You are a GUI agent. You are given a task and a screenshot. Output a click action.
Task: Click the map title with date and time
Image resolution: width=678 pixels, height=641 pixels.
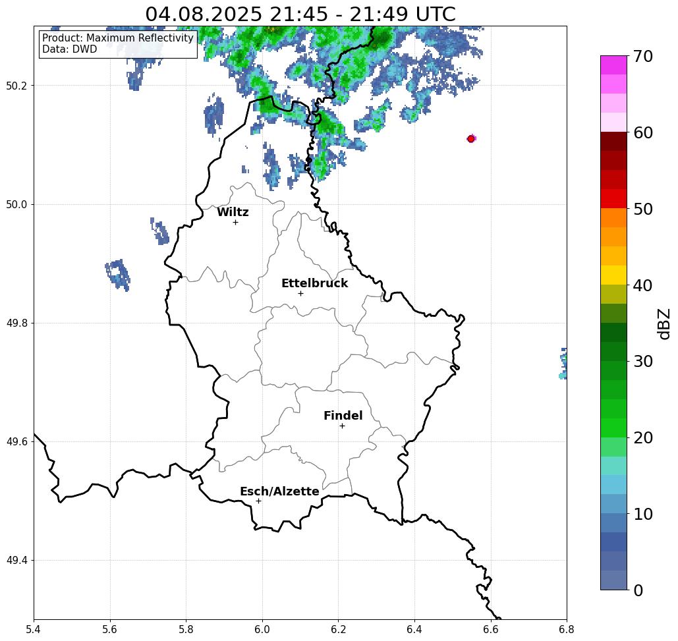click(x=300, y=14)
